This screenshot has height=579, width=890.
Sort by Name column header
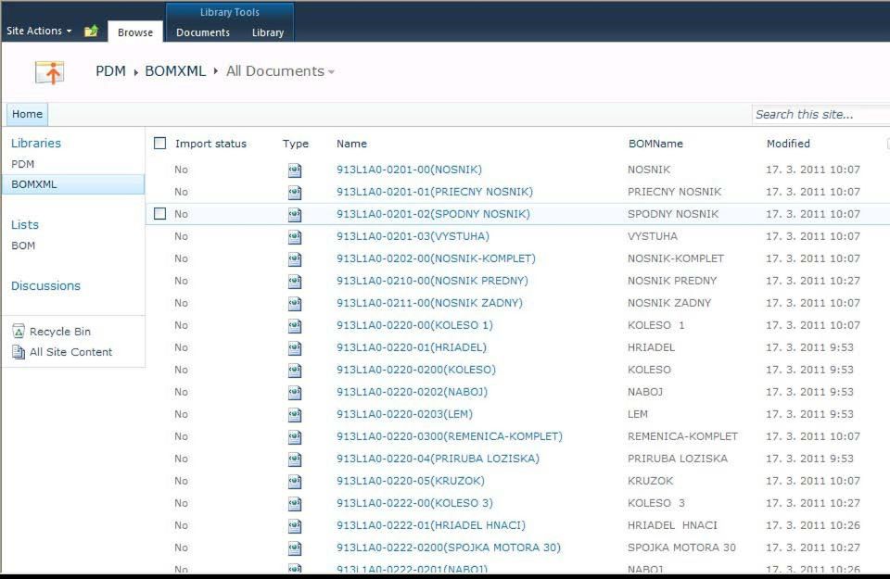[351, 144]
